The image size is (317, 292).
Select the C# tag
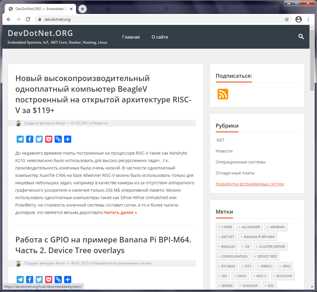click(246, 247)
